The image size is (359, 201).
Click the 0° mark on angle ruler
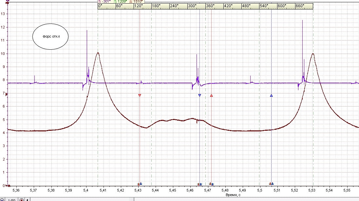coord(100,6)
